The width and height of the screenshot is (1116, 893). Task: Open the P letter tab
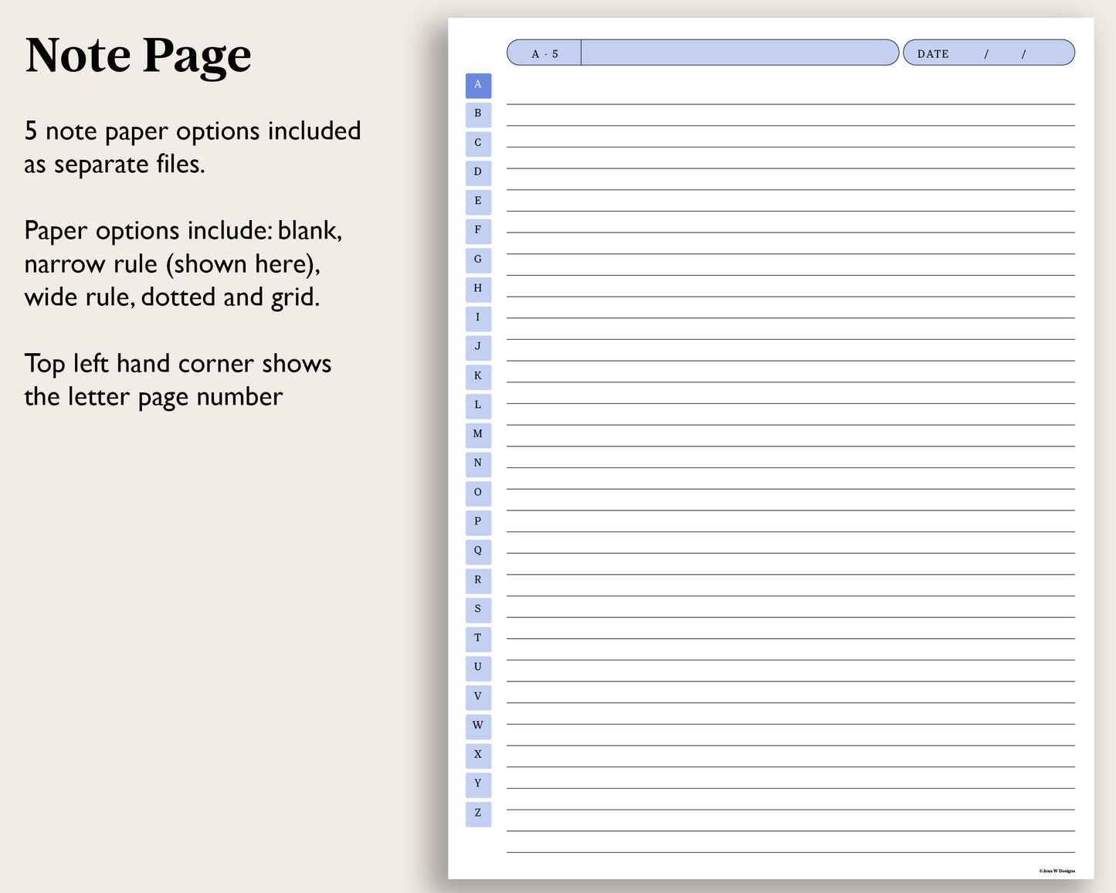477,522
